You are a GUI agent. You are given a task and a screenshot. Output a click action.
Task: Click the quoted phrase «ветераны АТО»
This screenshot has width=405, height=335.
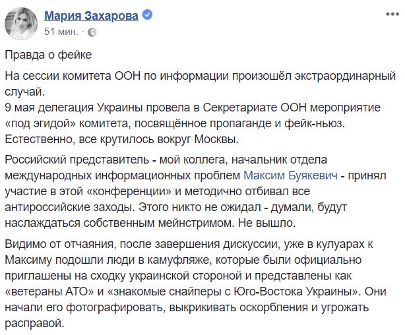tap(49, 291)
